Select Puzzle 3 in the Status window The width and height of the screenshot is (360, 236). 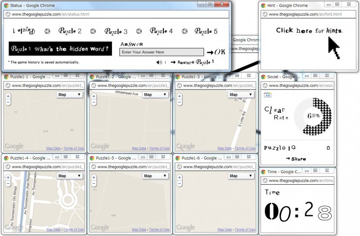coord(116,31)
